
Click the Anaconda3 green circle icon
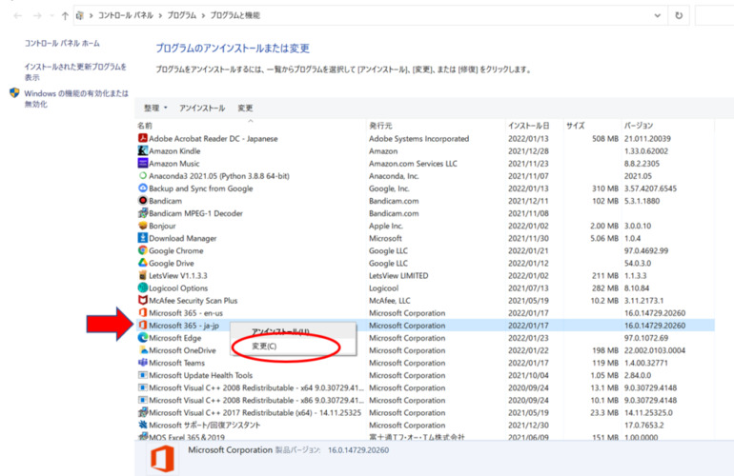[143, 176]
